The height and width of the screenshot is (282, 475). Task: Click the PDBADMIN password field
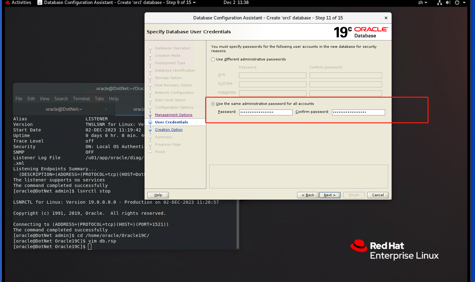click(x=273, y=93)
